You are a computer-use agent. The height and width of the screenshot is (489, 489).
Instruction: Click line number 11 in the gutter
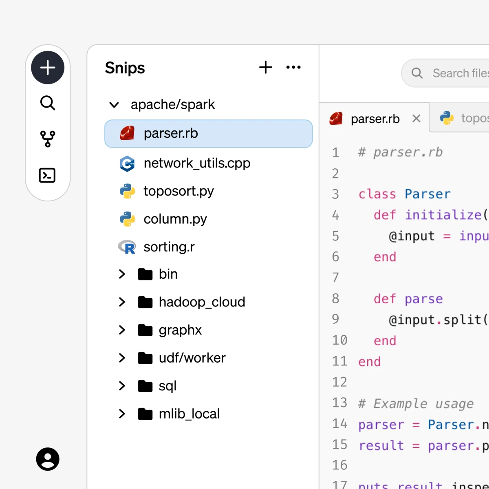tap(339, 361)
